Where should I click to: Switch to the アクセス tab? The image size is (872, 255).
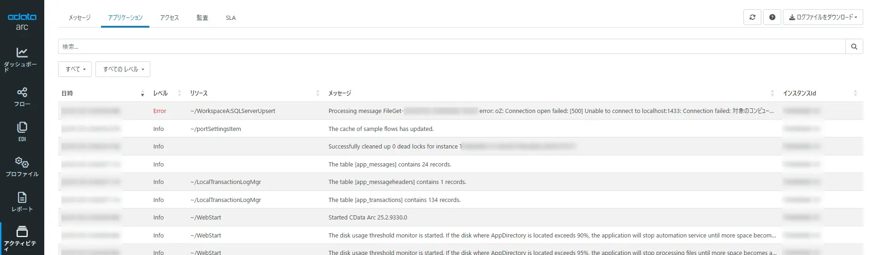click(169, 18)
